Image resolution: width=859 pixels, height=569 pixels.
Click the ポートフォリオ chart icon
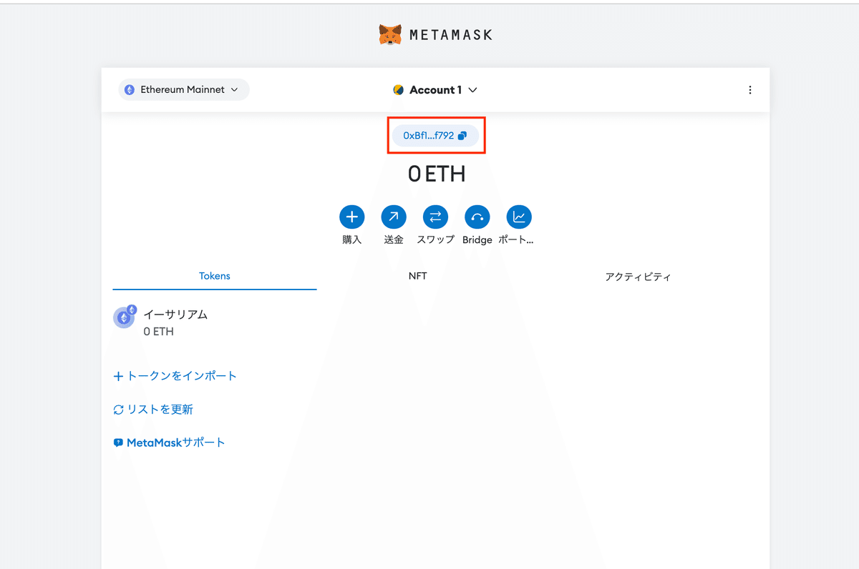pyautogui.click(x=519, y=217)
